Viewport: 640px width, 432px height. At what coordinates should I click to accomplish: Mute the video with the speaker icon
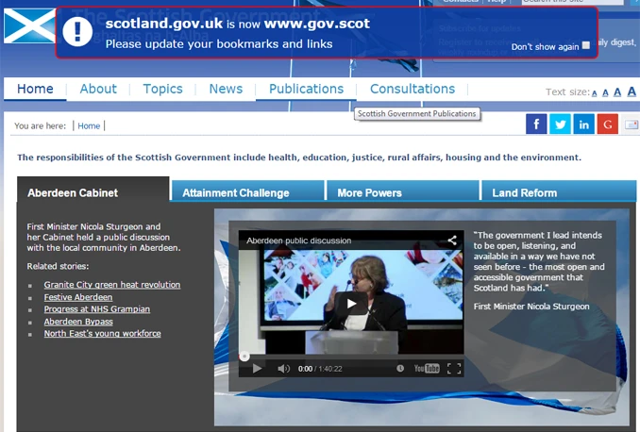(283, 369)
